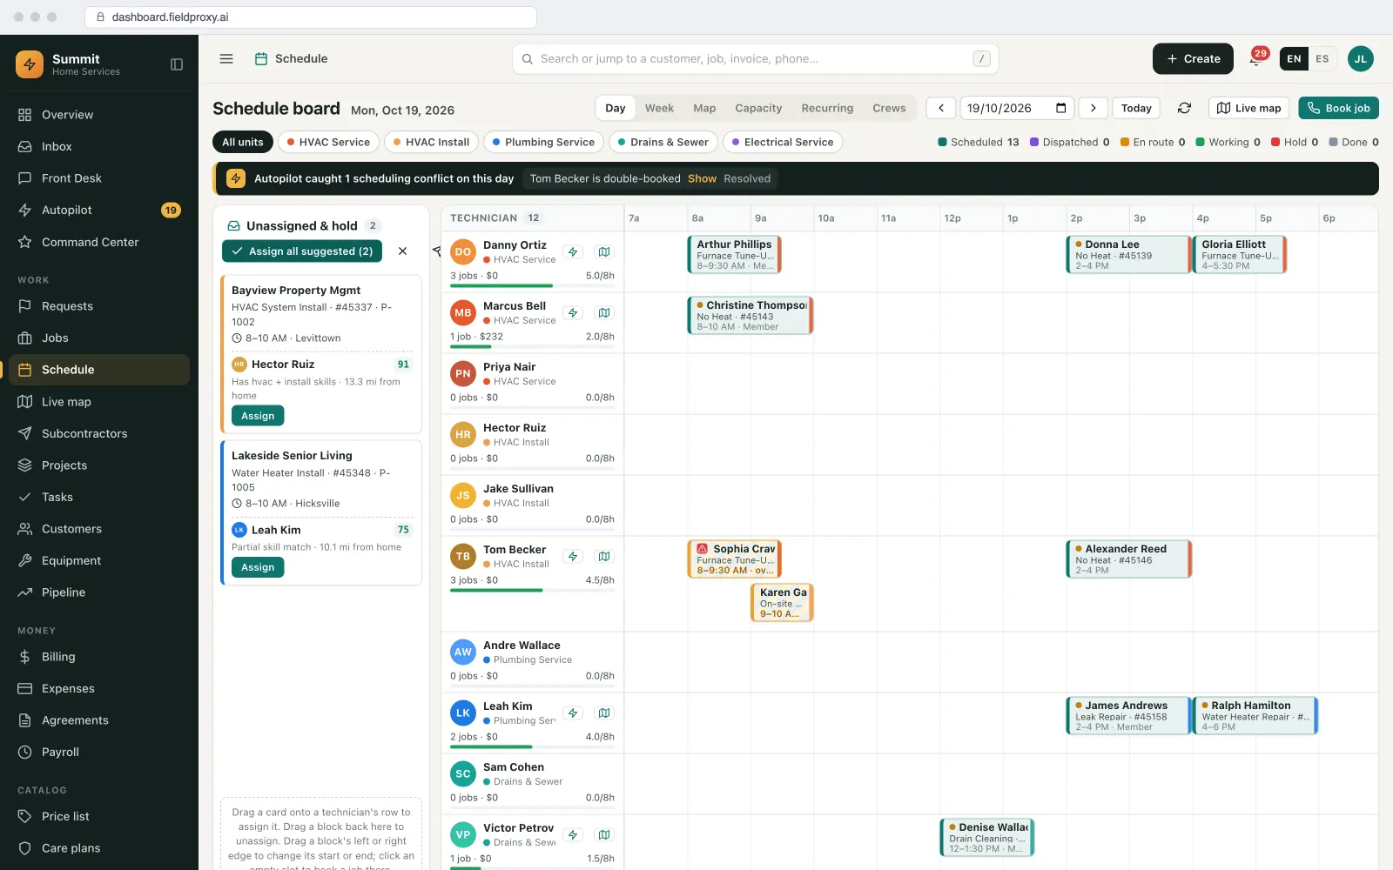Switch to the Map tab
Screen dimensions: 1393x870
[704, 108]
